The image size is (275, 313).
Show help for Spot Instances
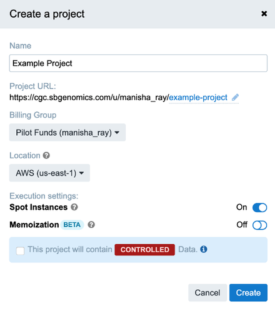tap(74, 207)
